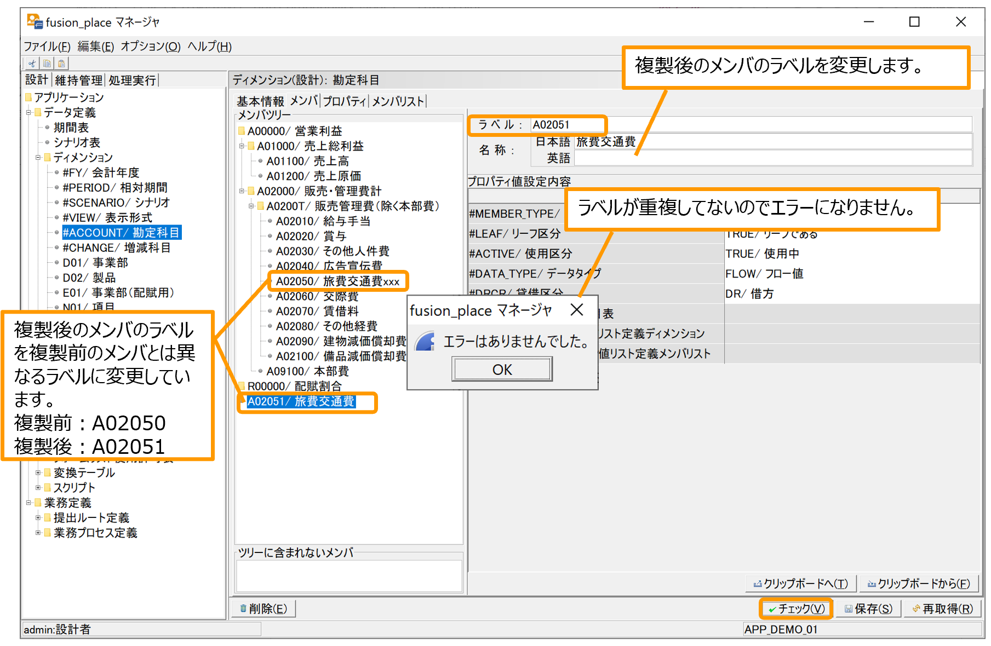This screenshot has width=991, height=646.
Task: Click the folder icon beside 提出ルート定義
Action: tap(48, 517)
